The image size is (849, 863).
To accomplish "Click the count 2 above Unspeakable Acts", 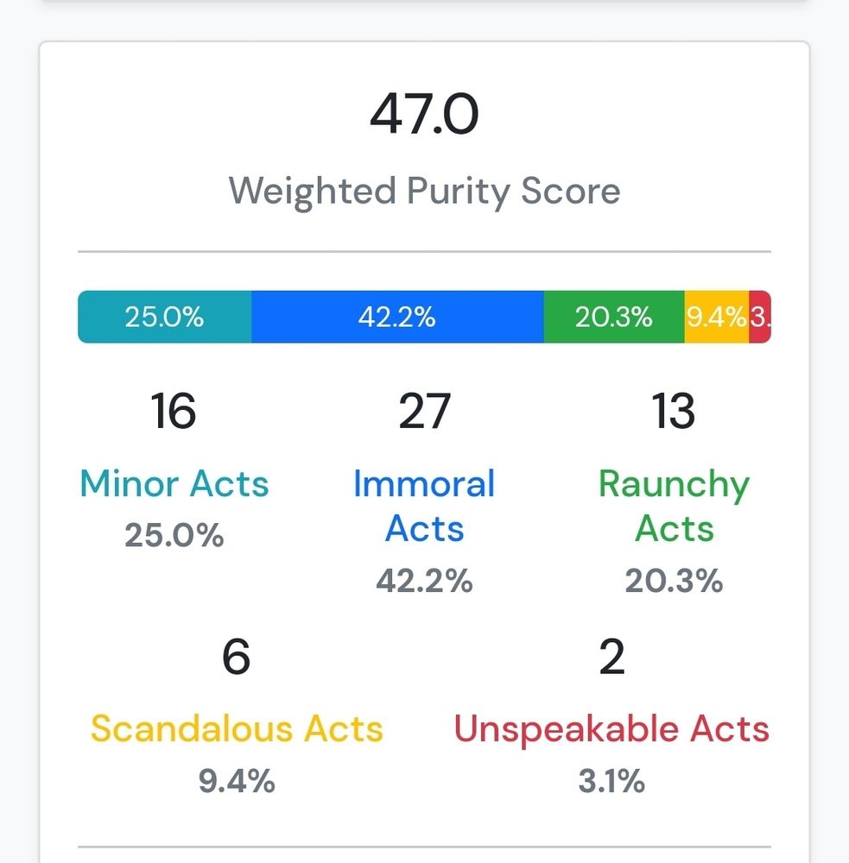I will click(x=611, y=656).
